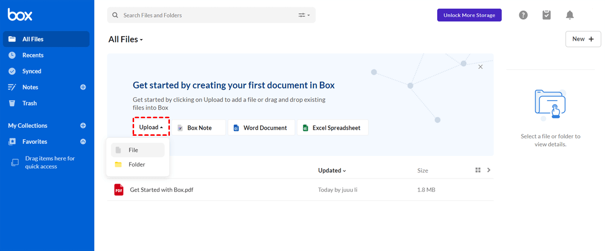The height and width of the screenshot is (251, 605).
Task: Focus the Search Files and Folders field
Action: (211, 15)
